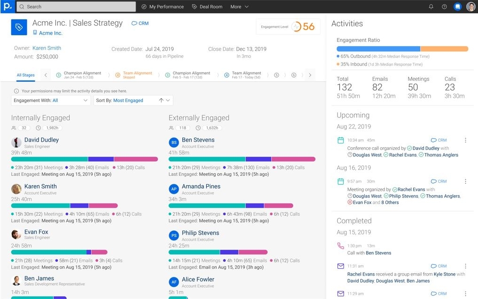Click externally engaged hours 1,632h
The image size is (478, 299).
(x=212, y=128)
